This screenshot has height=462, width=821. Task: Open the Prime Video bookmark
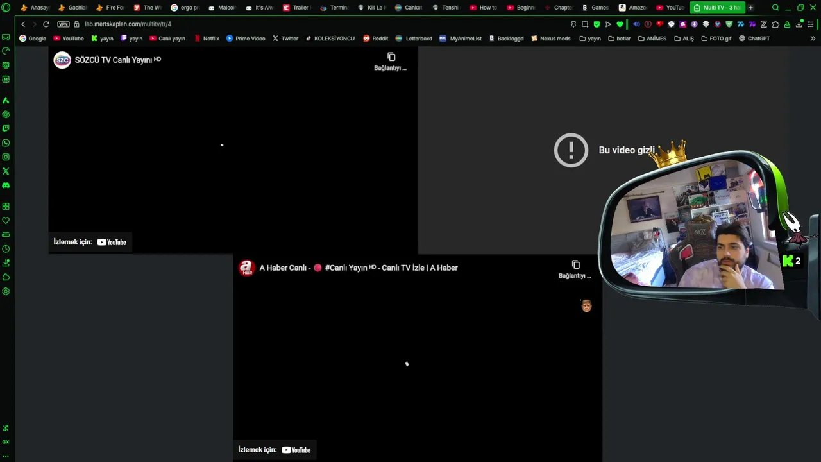[246, 38]
